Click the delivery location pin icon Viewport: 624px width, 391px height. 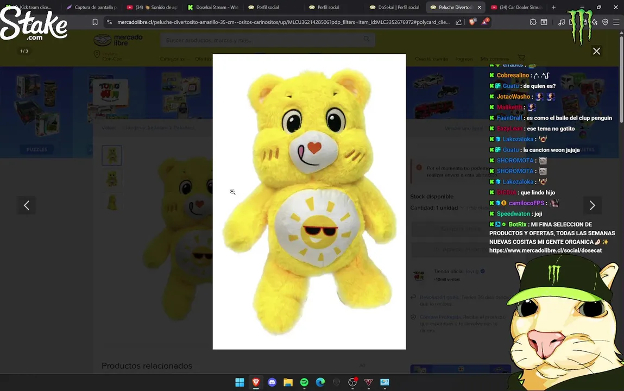(x=97, y=54)
